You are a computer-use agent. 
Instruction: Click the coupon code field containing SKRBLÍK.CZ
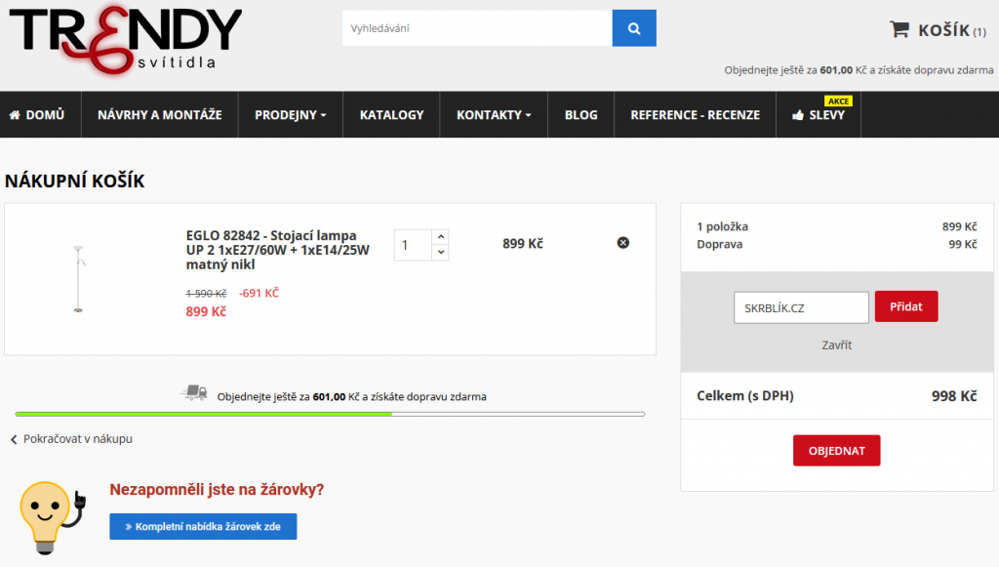[801, 307]
